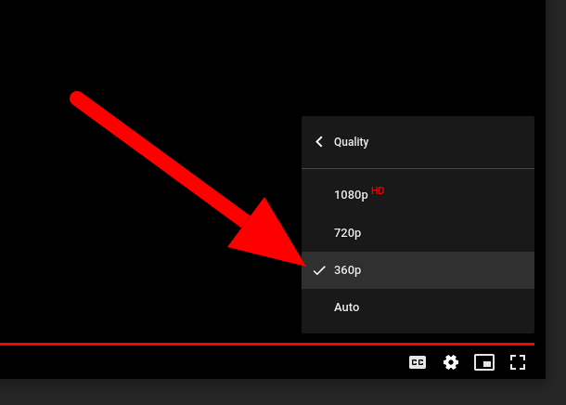The image size is (566, 405).
Task: Go back using the Quality chevron
Action: click(319, 141)
